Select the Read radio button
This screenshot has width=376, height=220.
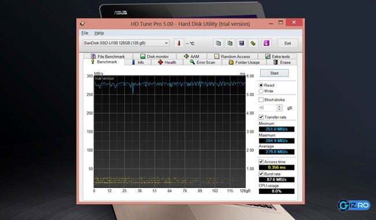(x=261, y=85)
